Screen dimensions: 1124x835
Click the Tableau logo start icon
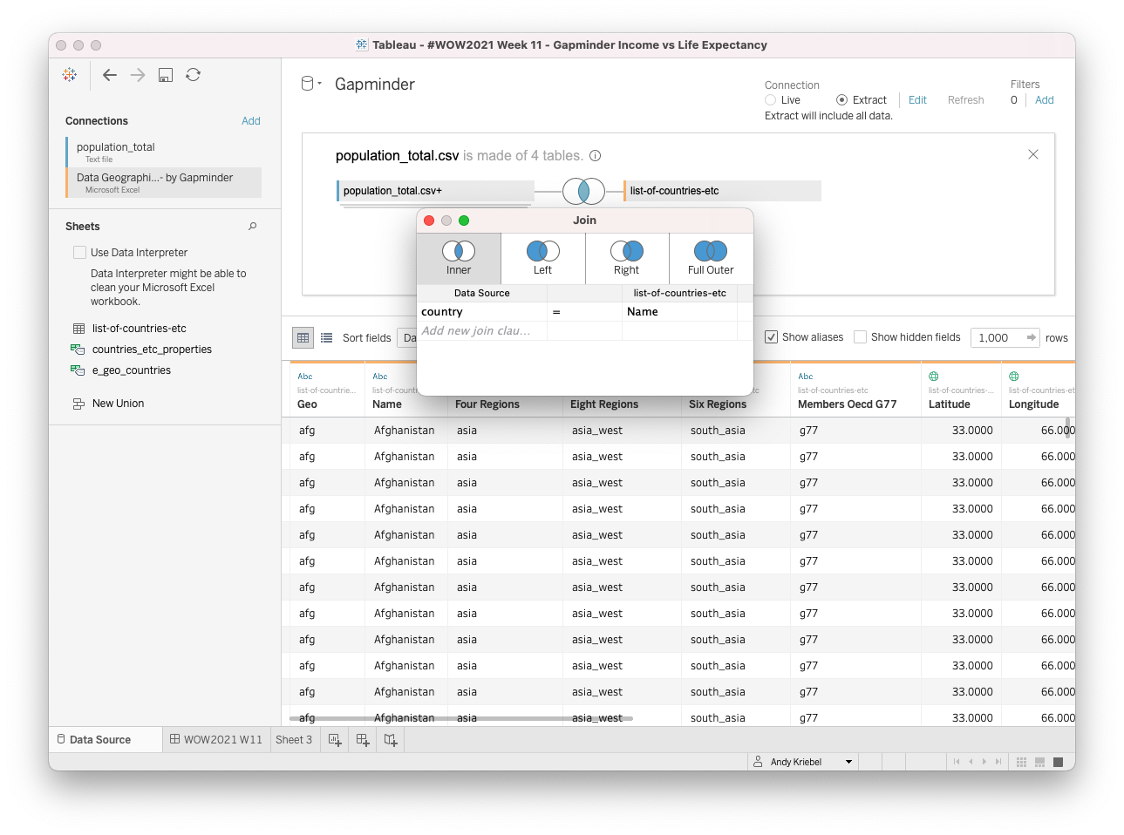coord(70,75)
